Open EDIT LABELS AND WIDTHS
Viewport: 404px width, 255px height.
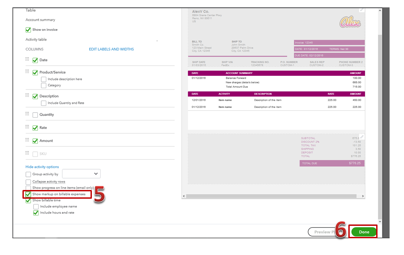[111, 49]
